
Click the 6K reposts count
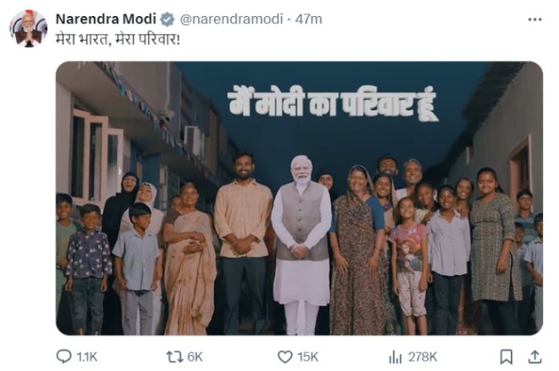coord(194,356)
